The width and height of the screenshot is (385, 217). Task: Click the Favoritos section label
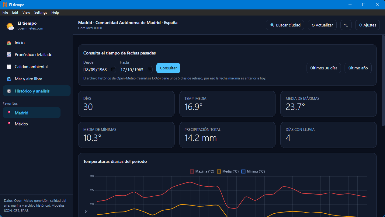[10, 103]
